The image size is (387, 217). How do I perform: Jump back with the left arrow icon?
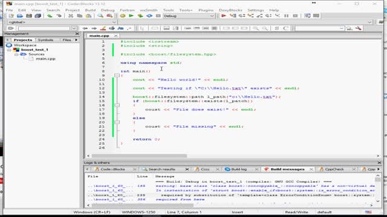click(x=85, y=28)
